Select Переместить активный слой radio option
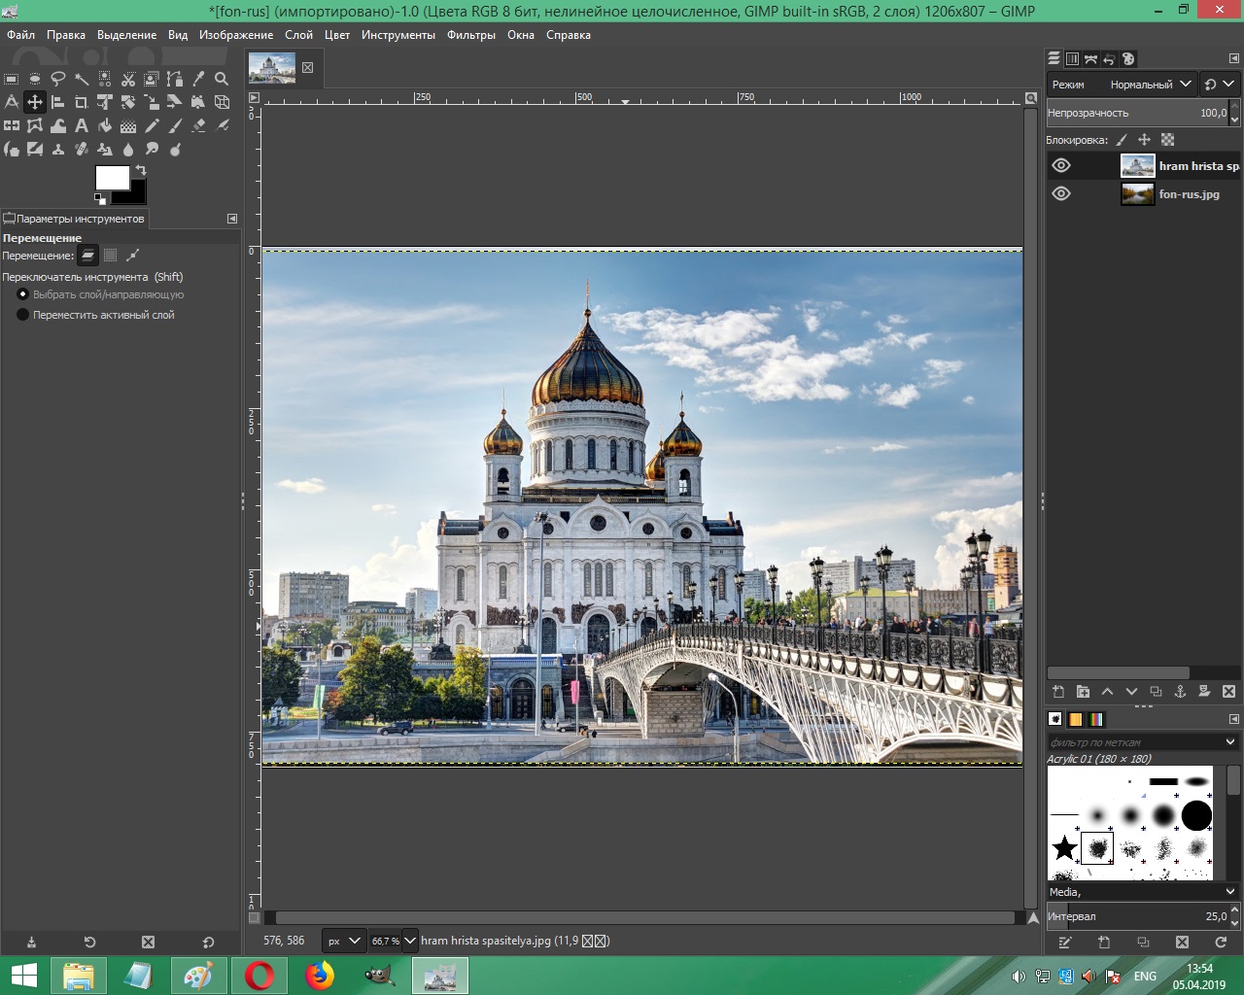1244x995 pixels. [22, 314]
